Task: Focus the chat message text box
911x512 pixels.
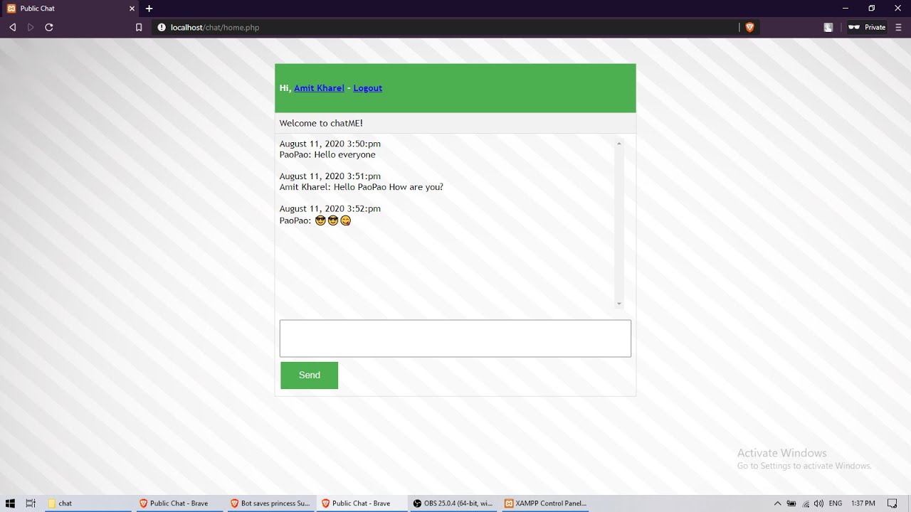Action: coord(455,338)
